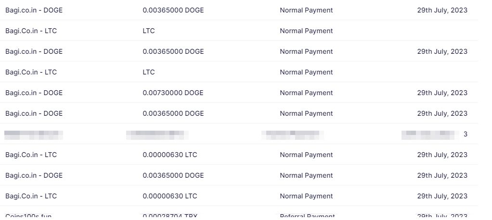Select the blurred amount cell in the redacted row
492x220 pixels.
pos(157,134)
